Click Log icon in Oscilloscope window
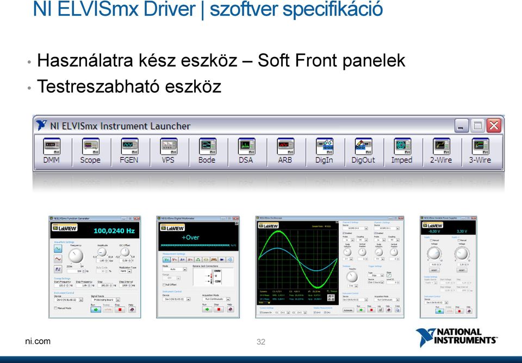This screenshot has height=363, width=522. tap(381, 310)
